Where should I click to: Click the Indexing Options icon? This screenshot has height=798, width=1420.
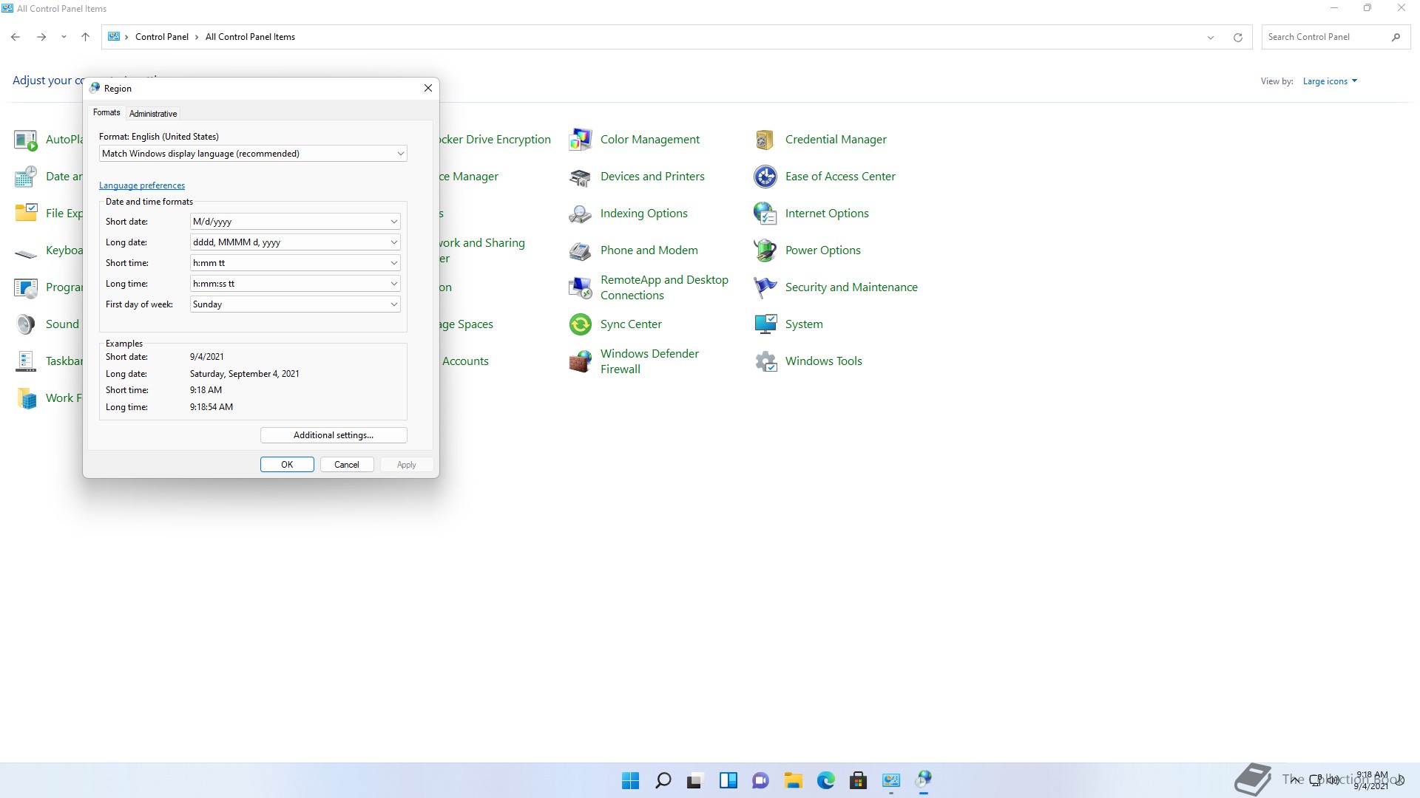(580, 214)
